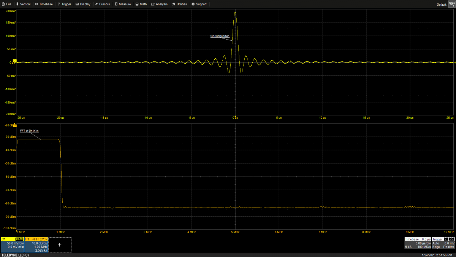Click the '5.00 µs/div' timebase value

pyautogui.click(x=423, y=243)
